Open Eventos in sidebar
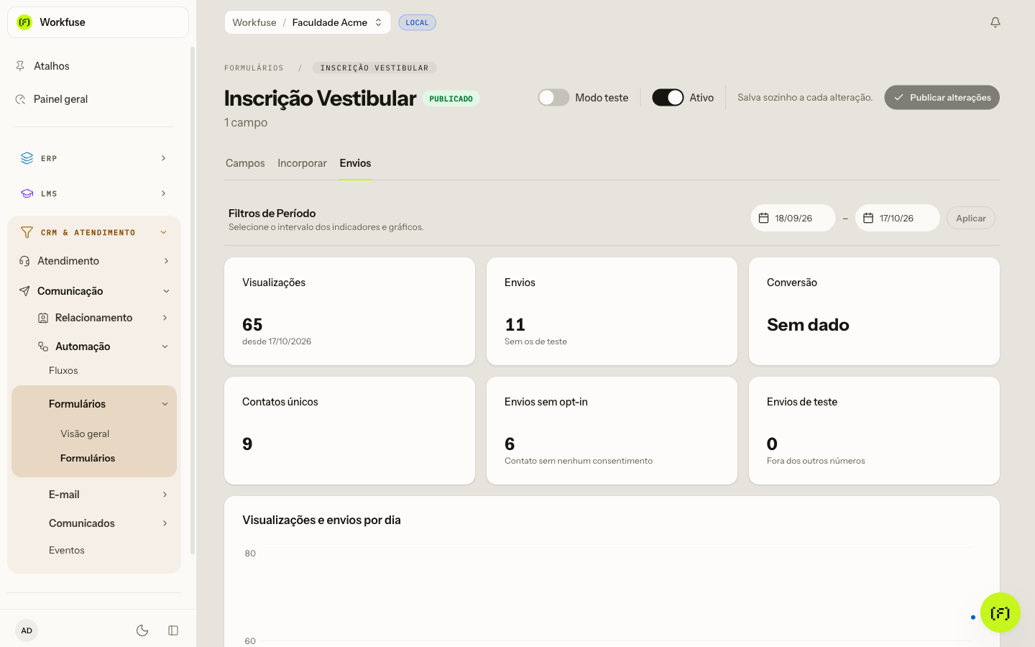This screenshot has height=647, width=1035. coord(67,550)
